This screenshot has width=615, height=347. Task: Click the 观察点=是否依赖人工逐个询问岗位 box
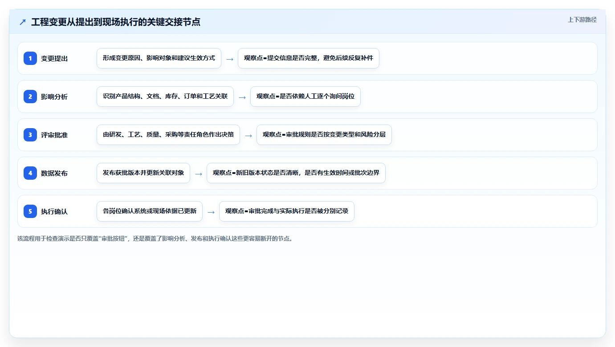tap(305, 97)
